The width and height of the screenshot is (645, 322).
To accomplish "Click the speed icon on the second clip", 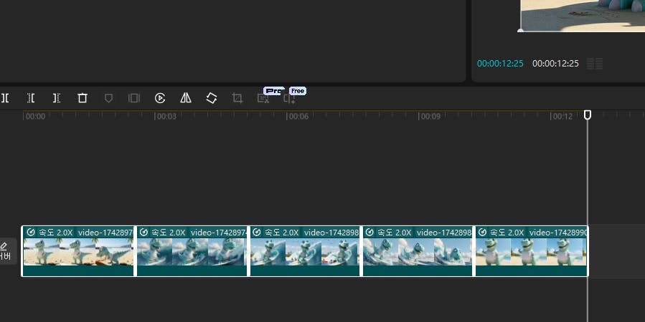I will (x=143, y=232).
